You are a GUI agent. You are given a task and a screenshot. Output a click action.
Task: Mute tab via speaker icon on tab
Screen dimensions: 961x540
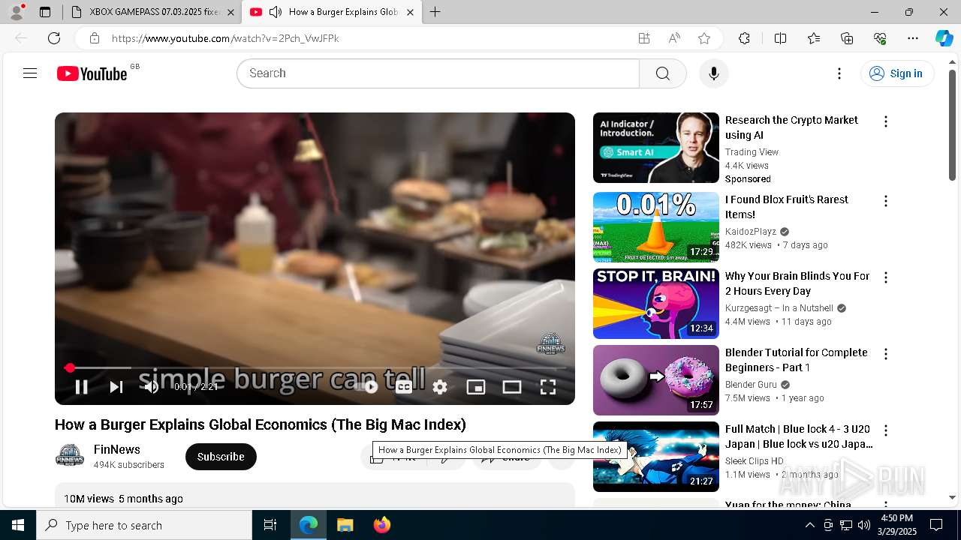click(x=276, y=12)
